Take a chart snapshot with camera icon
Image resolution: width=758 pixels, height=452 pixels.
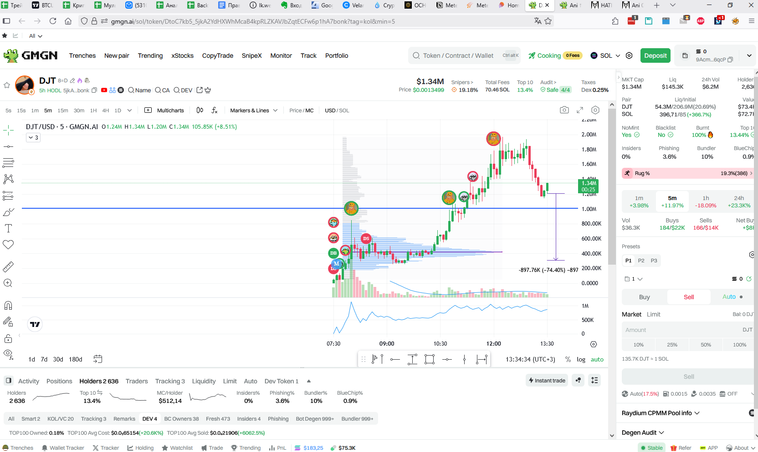point(564,110)
